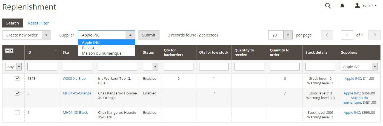Open the mass-select dropdown in header
This screenshot has height=126, width=383.
click(x=12, y=51)
